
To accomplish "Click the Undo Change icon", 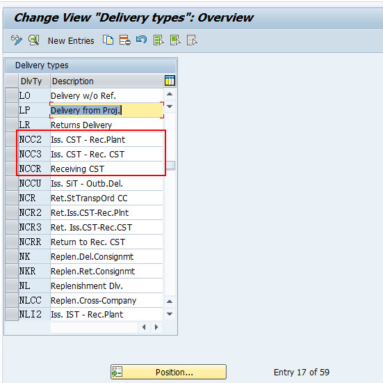I will (x=141, y=40).
